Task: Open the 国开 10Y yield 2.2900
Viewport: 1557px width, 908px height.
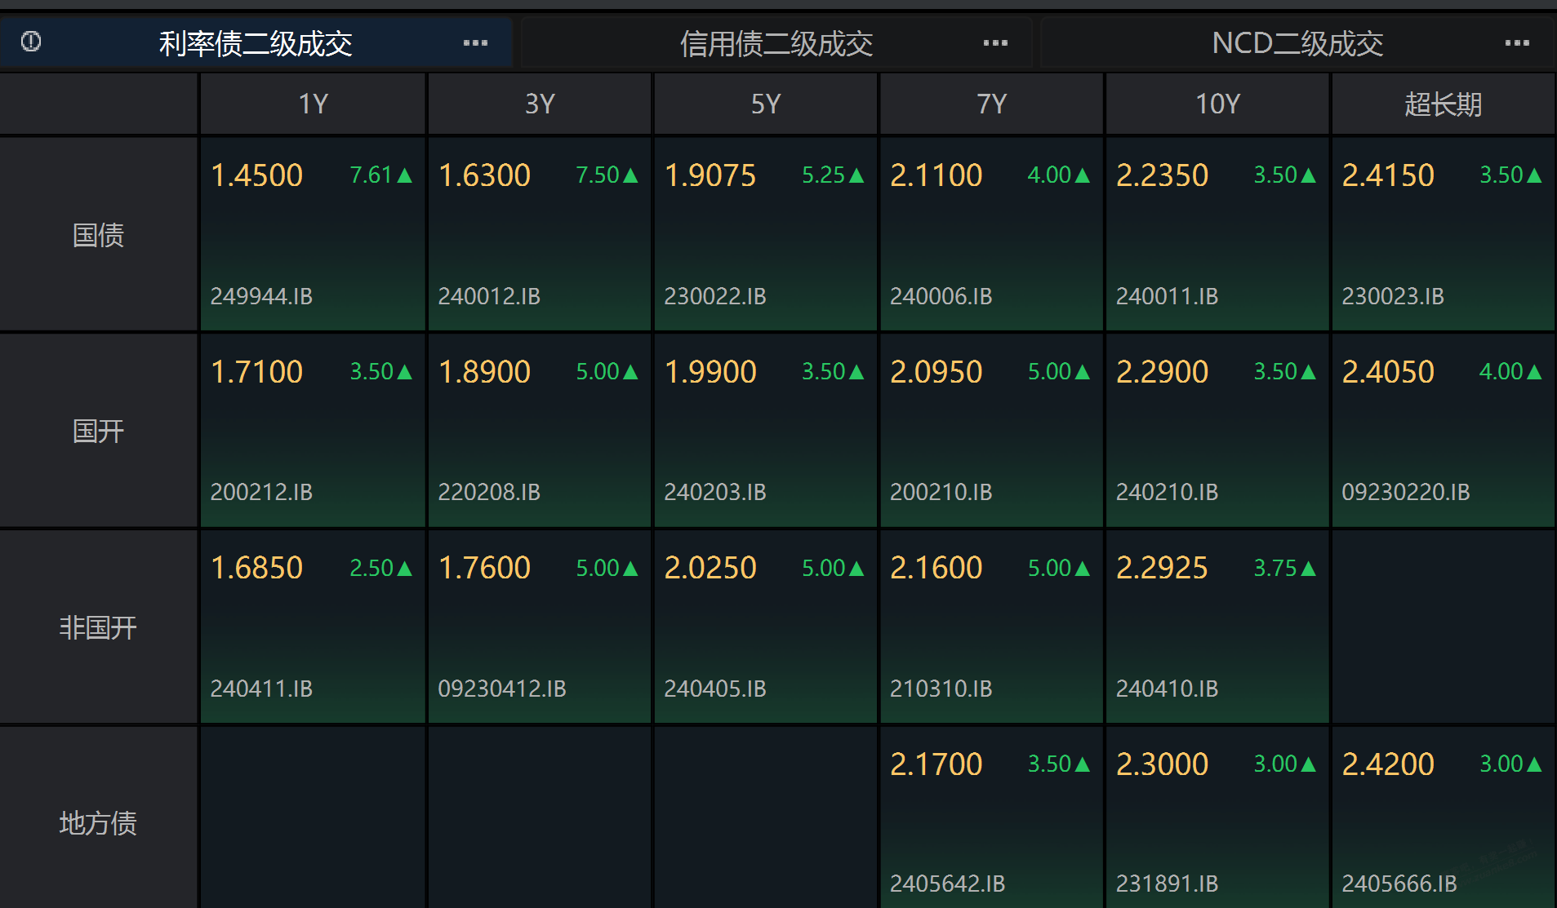Action: 1163,372
